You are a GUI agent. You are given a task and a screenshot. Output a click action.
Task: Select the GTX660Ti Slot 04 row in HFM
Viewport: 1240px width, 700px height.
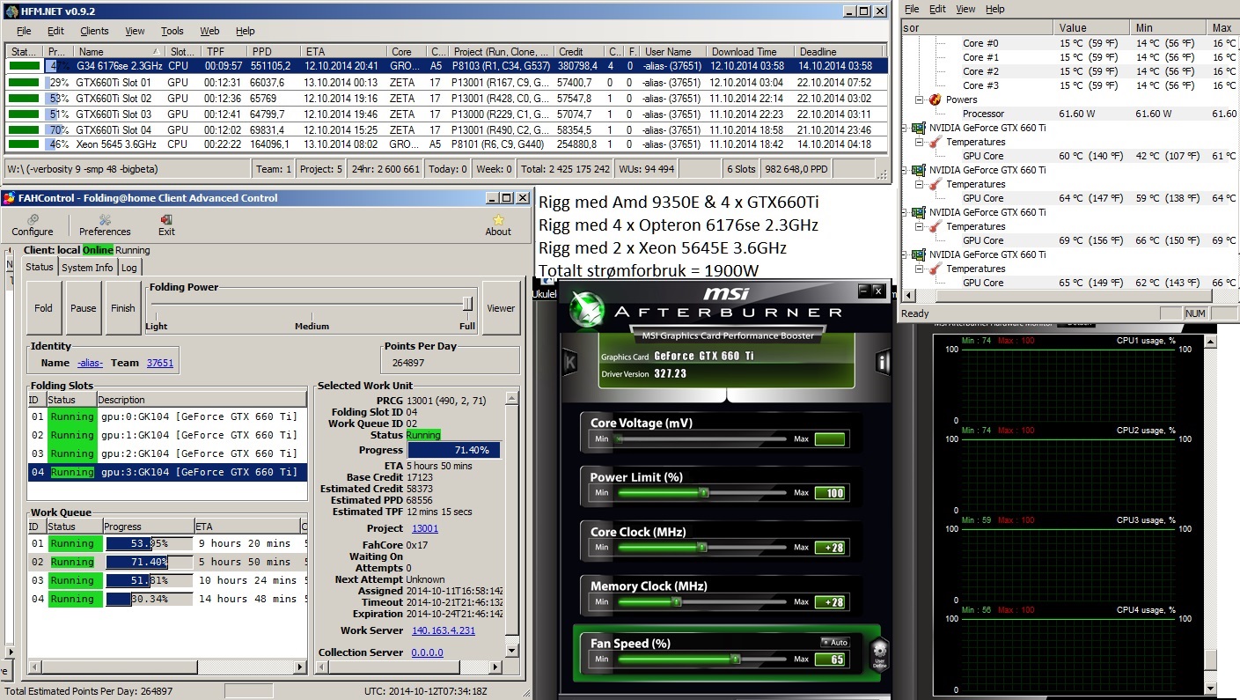click(447, 129)
